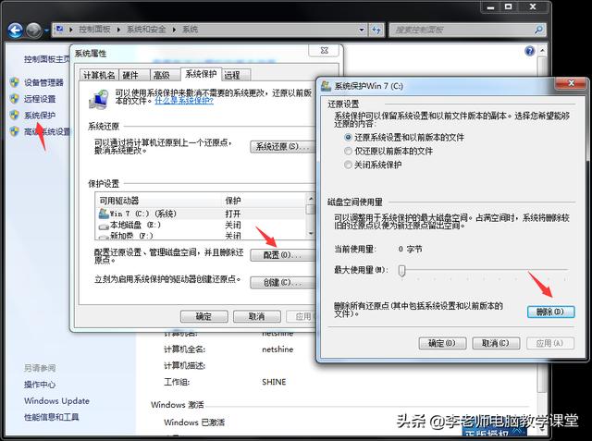Click 系统和安全 breadcrumb segment
592x441 pixels.
(x=146, y=30)
